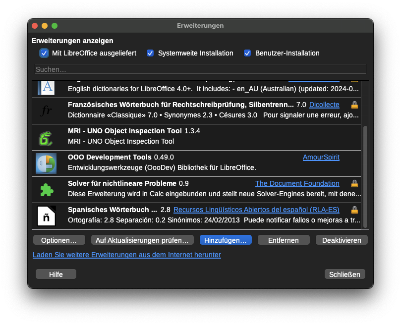Image resolution: width=401 pixels, height=325 pixels.
Task: Click the lock icon on Spanish dictionary row
Action: [x=354, y=210]
